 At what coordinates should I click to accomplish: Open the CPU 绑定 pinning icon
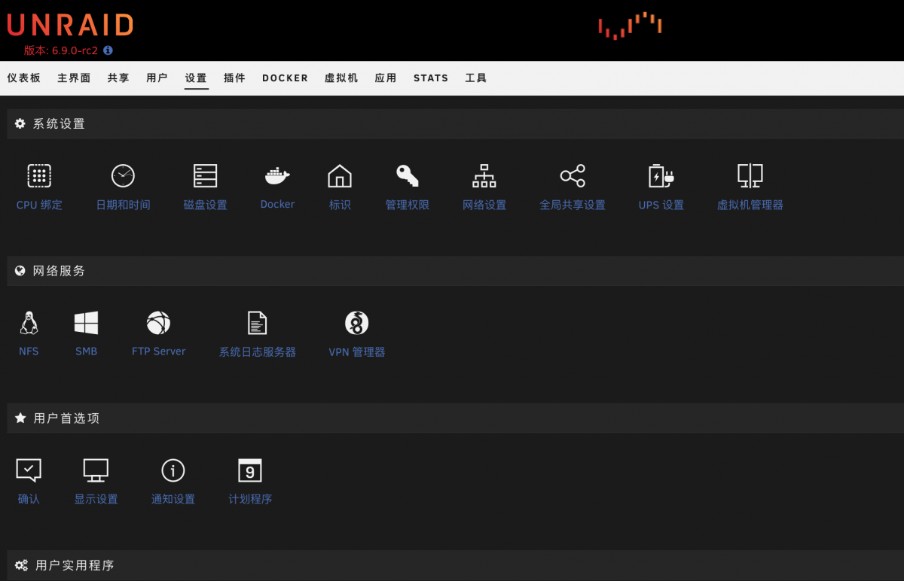[x=39, y=175]
